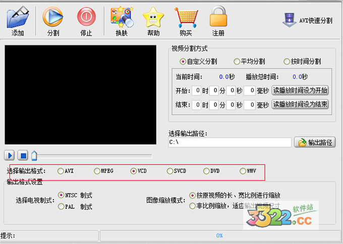
Task: Select PAL 制式 TV standard
Action: 75,206
